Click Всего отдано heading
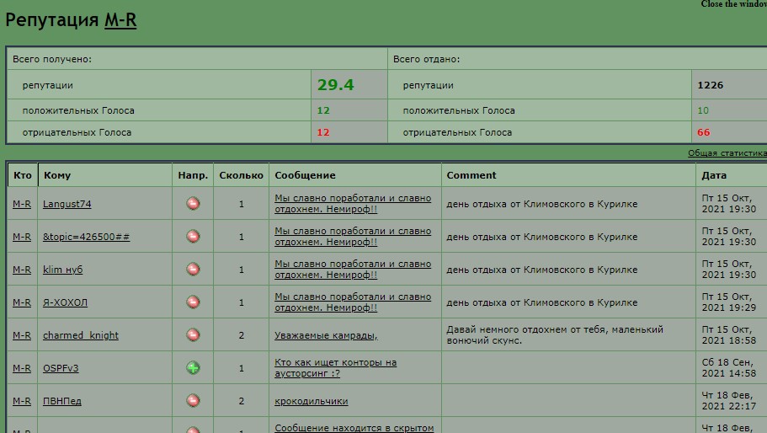The image size is (767, 433). [427, 59]
